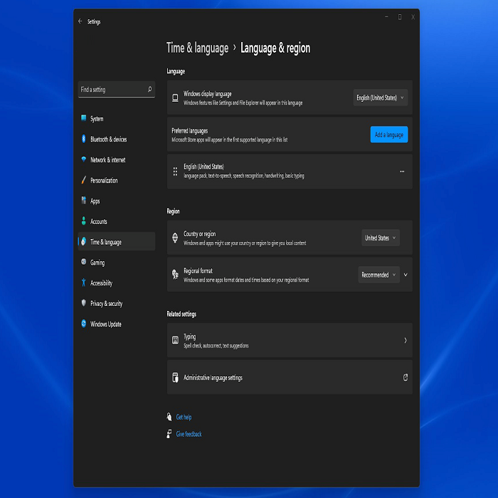Viewport: 498px width, 498px height.
Task: Select Time & language in sidebar
Action: [117, 241]
